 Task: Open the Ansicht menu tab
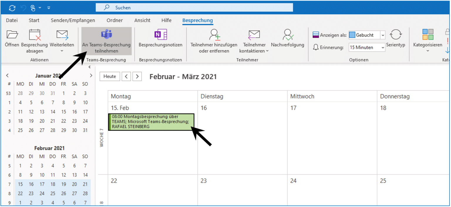(142, 20)
